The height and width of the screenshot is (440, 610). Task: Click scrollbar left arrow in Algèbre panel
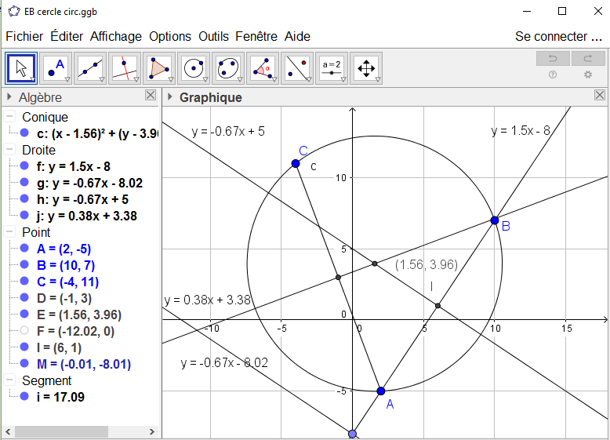point(8,431)
